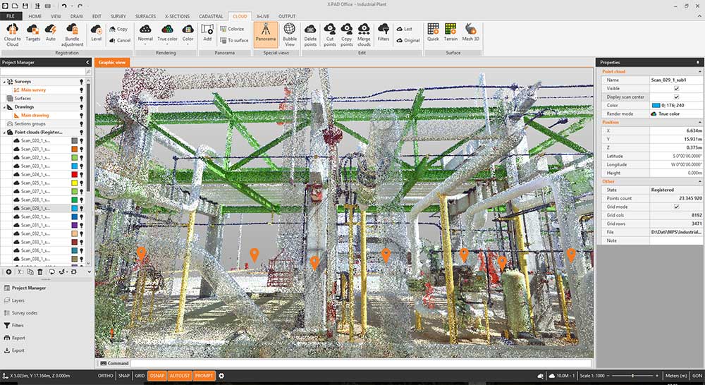Select Merge clouds tool
Viewport: 705px width, 385px height.
[x=364, y=35]
